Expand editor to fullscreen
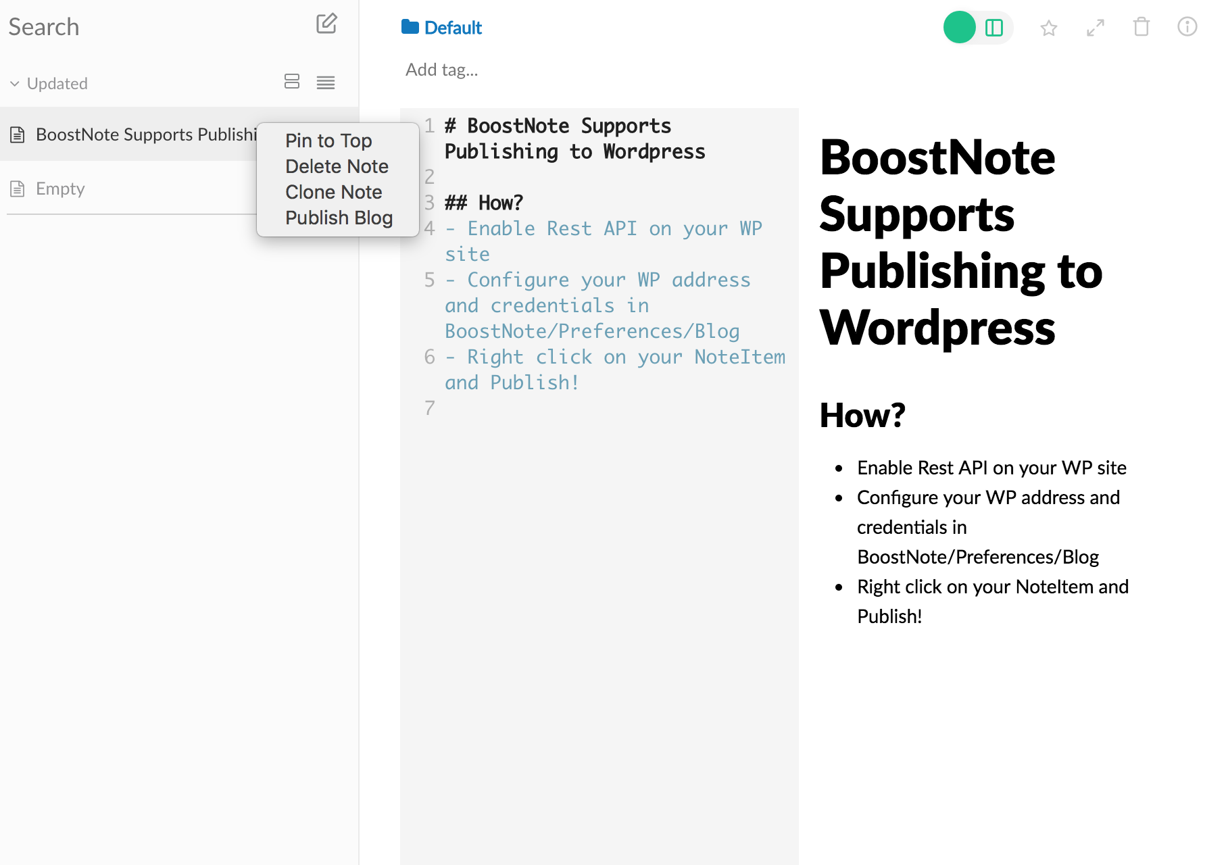Viewport: 1226px width, 865px height. point(1095,28)
